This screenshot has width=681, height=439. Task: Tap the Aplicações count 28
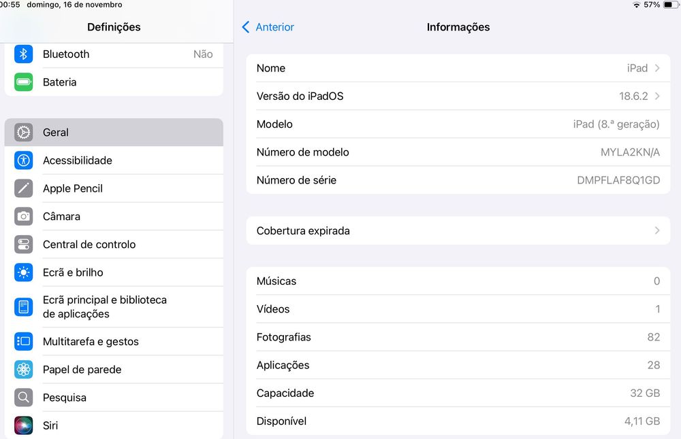pyautogui.click(x=654, y=366)
